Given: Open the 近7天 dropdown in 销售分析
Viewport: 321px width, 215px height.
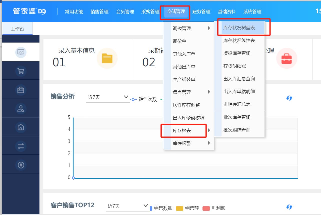Looking at the screenshot, I should tap(108, 97).
